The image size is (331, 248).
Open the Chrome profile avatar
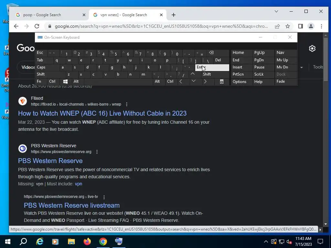(x=311, y=26)
